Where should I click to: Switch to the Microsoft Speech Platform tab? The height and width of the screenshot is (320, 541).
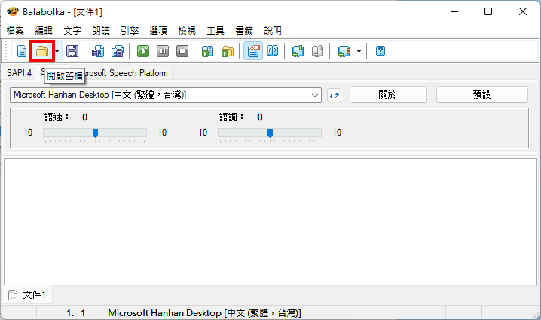tap(127, 73)
